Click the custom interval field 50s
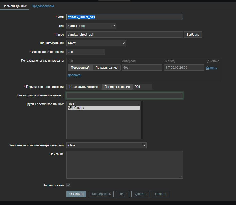This screenshot has width=236, height=205. tap(142, 68)
